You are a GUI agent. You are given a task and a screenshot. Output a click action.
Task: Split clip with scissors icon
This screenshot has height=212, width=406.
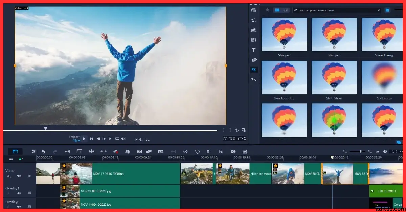pyautogui.click(x=237, y=130)
